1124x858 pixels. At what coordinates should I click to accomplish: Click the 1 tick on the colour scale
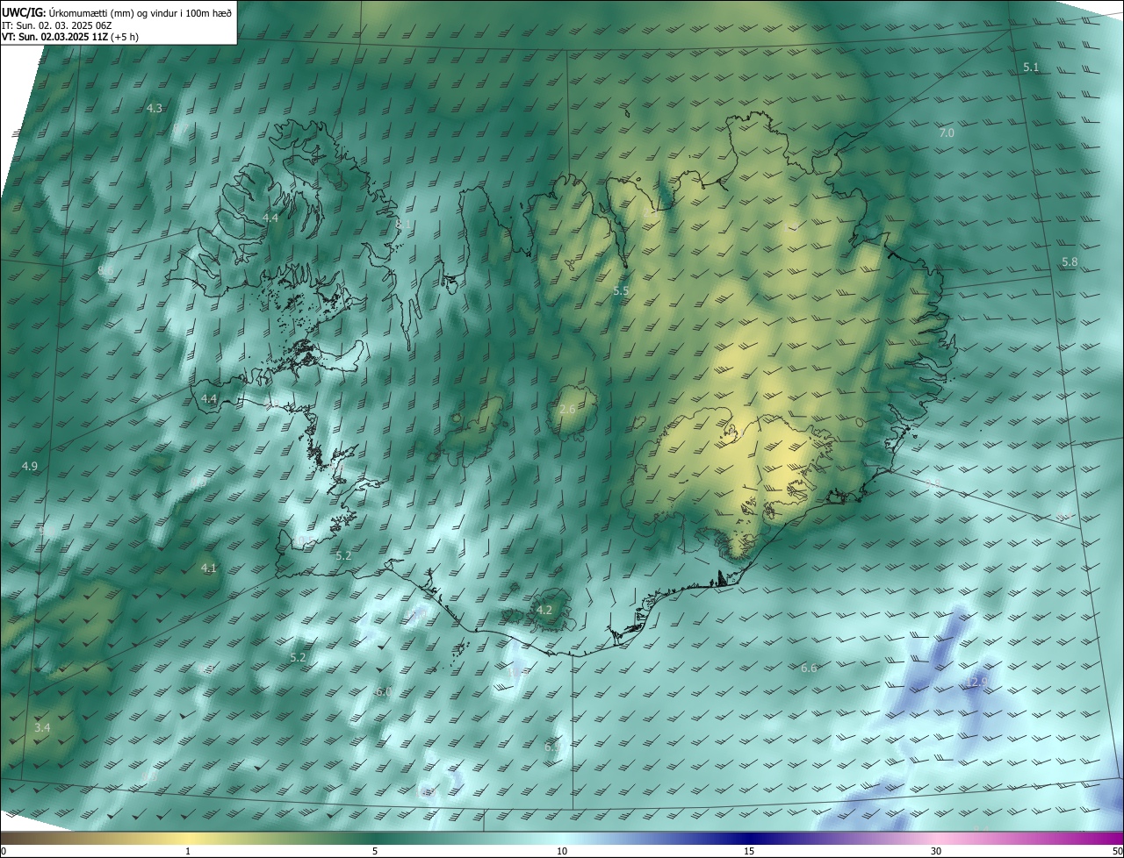pos(189,852)
